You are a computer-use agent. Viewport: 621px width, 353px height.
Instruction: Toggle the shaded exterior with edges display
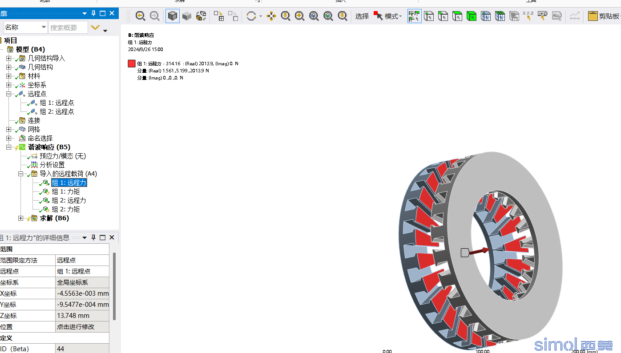coord(173,16)
